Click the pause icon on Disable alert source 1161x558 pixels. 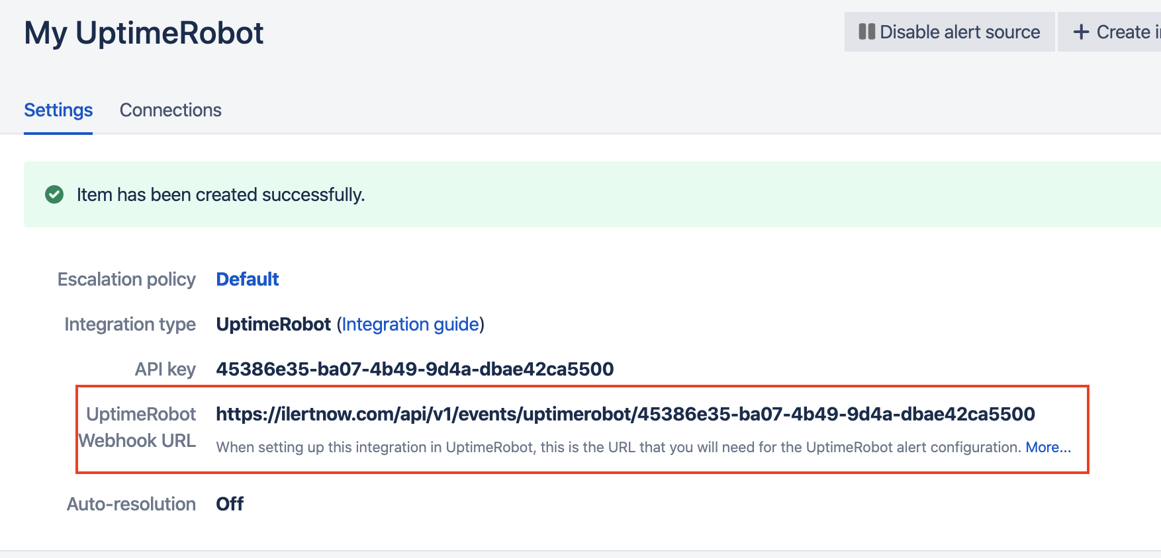point(866,32)
